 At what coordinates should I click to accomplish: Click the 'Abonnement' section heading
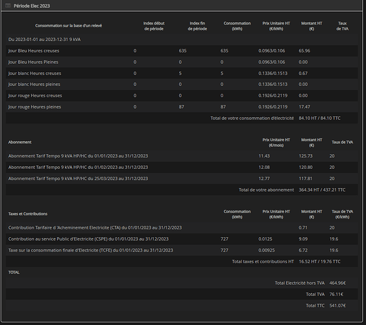[20, 142]
